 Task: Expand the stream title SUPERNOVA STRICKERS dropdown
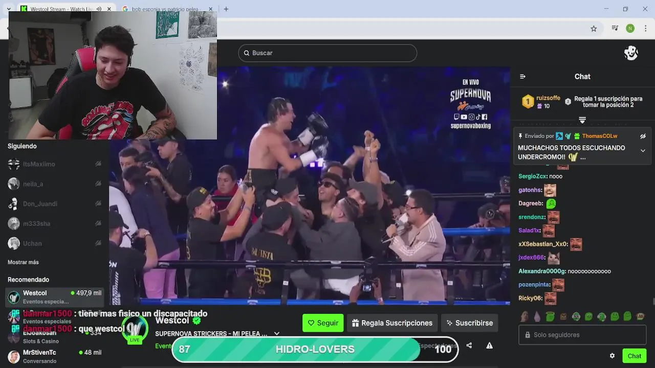click(277, 333)
